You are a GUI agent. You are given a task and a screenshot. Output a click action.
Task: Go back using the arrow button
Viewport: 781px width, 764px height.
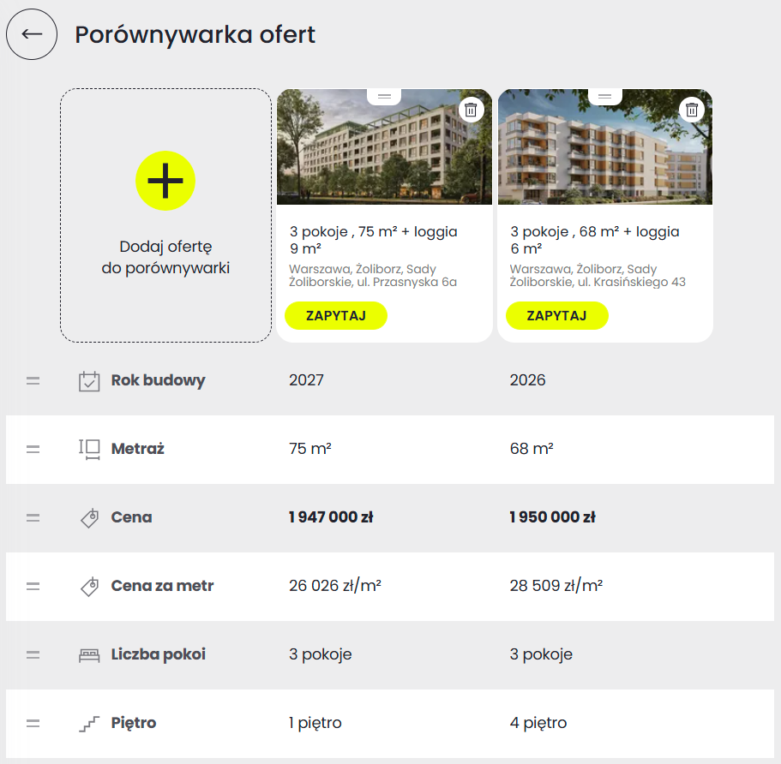point(32,34)
